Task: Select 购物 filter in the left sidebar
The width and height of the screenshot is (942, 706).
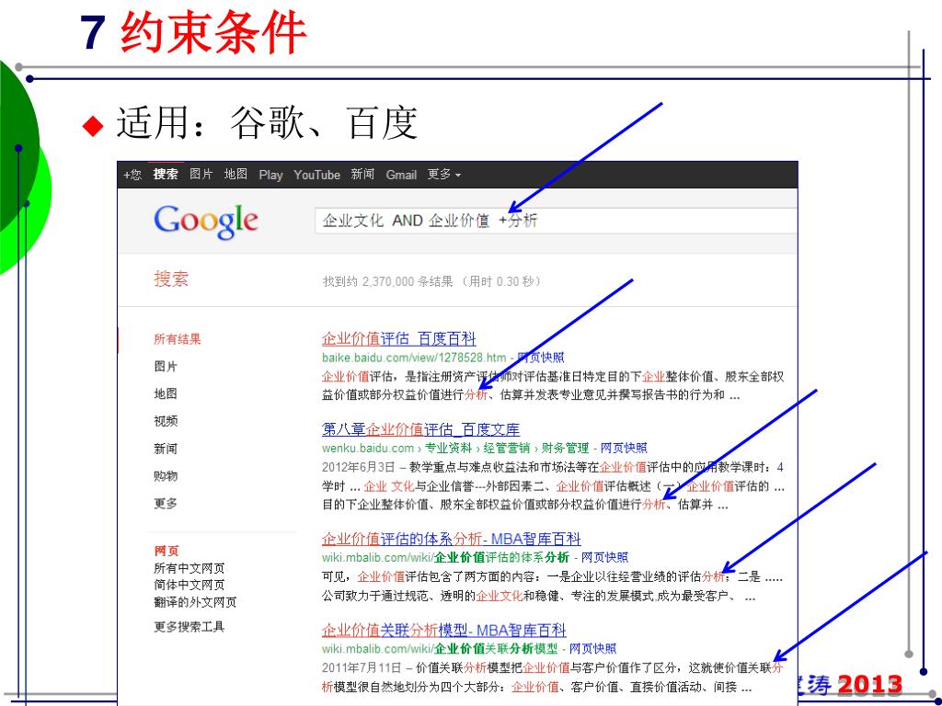Action: coord(166,476)
